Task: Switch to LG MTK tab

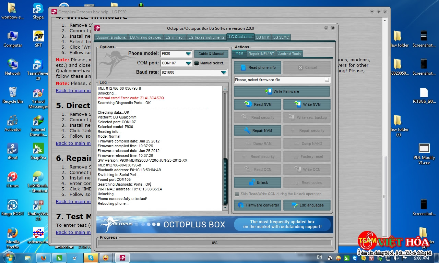Action: click(x=263, y=37)
